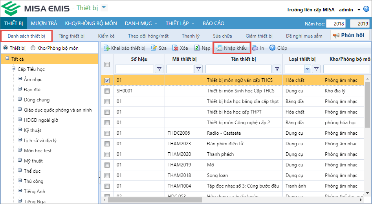Click filter funnel icon under Số hiệu
The height and width of the screenshot is (204, 372).
click(159, 69)
